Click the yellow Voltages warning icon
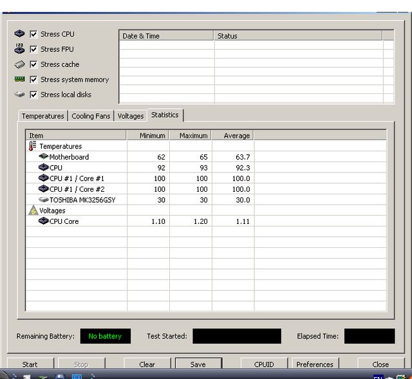Viewport: 412px width, 379px height. pos(33,210)
